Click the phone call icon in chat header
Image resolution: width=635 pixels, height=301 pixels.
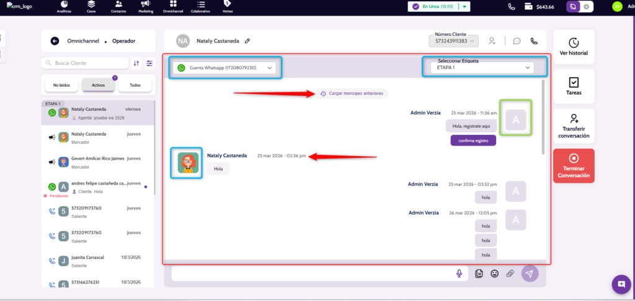tap(534, 41)
